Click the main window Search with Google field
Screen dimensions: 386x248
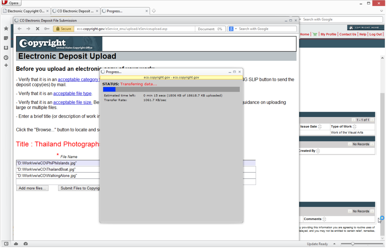coord(342,20)
